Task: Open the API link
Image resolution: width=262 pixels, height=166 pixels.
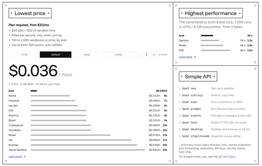Action: click(x=220, y=157)
